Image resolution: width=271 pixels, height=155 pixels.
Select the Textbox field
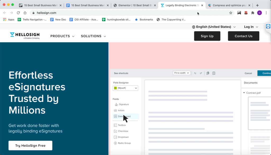120,125
